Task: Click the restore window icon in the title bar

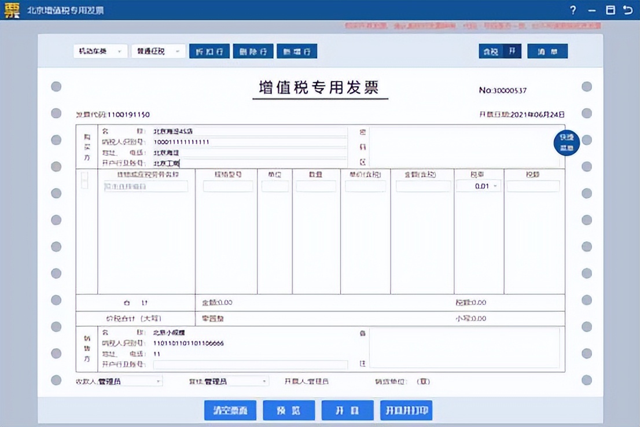Action: tap(610, 10)
